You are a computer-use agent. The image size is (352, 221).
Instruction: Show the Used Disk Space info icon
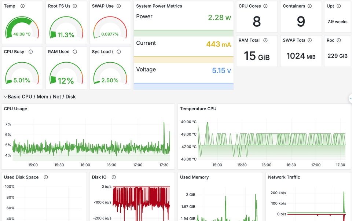coord(46,177)
